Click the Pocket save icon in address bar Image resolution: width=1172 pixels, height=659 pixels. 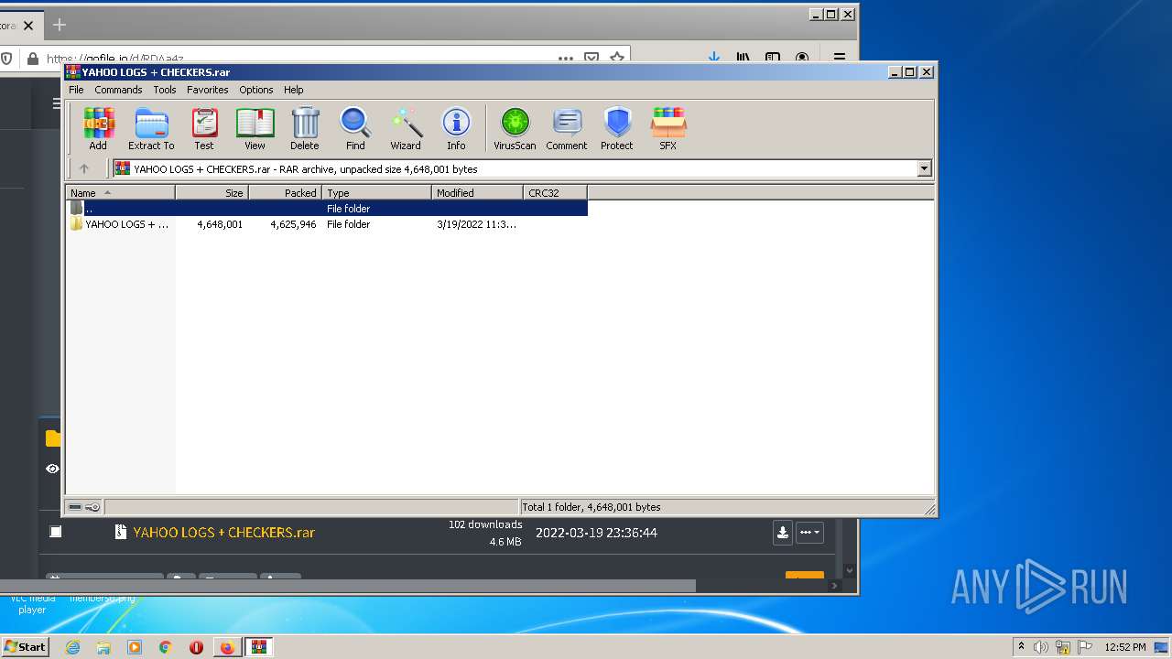tap(591, 58)
